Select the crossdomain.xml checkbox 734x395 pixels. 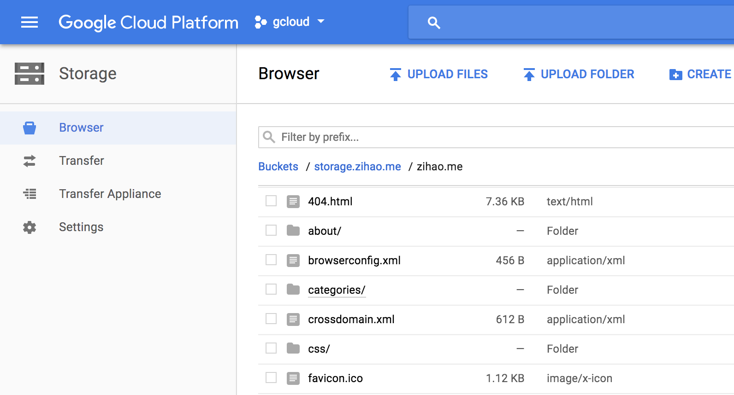(x=271, y=319)
